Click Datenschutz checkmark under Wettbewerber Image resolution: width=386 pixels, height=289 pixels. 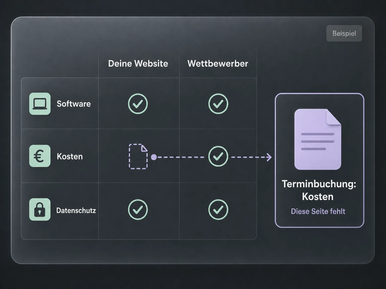218,210
